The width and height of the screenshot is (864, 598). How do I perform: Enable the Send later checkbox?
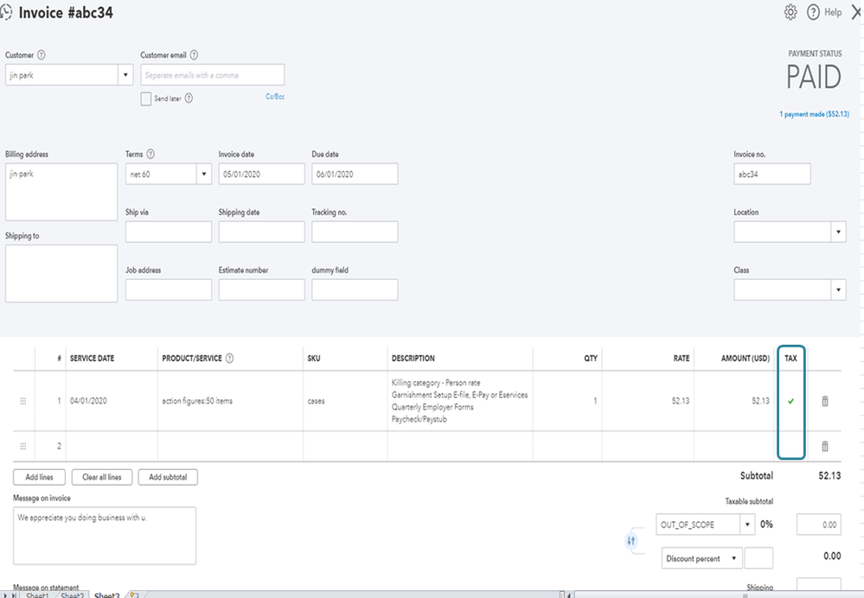click(x=146, y=99)
